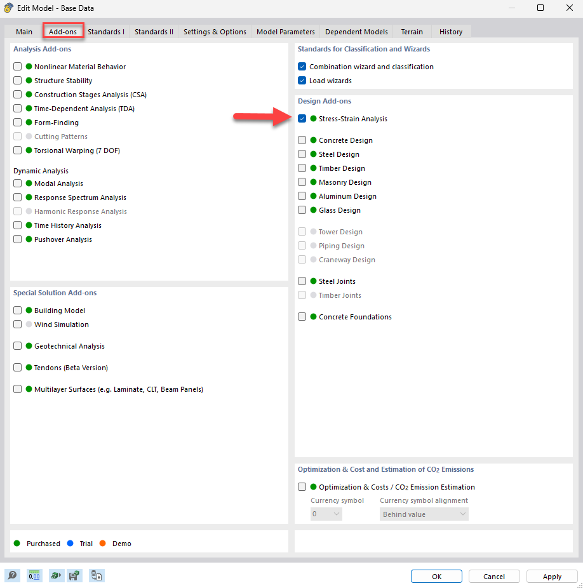
Task: Open the Dependent Models tab
Action: 356,32
